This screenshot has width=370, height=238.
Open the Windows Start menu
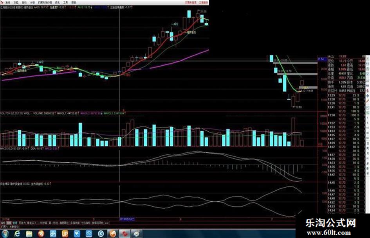[x=5, y=234]
